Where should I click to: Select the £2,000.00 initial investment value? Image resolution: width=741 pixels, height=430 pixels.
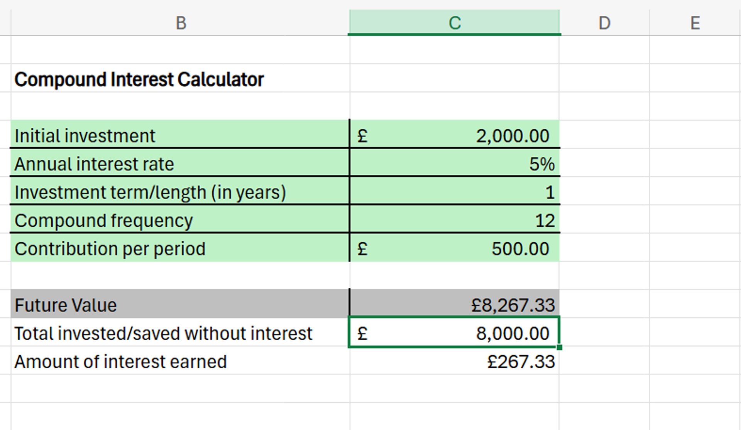click(454, 136)
